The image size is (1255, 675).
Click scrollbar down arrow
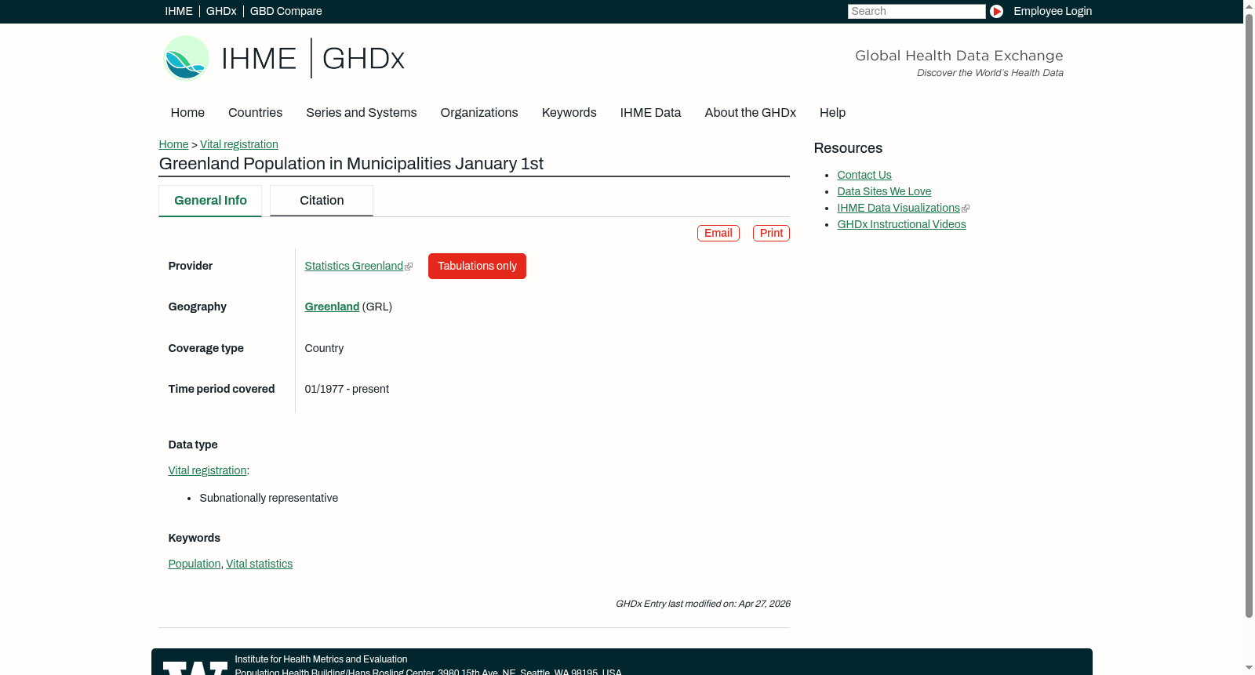click(1249, 669)
